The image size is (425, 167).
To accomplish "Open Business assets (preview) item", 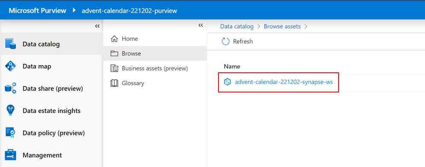I will click(x=155, y=69).
